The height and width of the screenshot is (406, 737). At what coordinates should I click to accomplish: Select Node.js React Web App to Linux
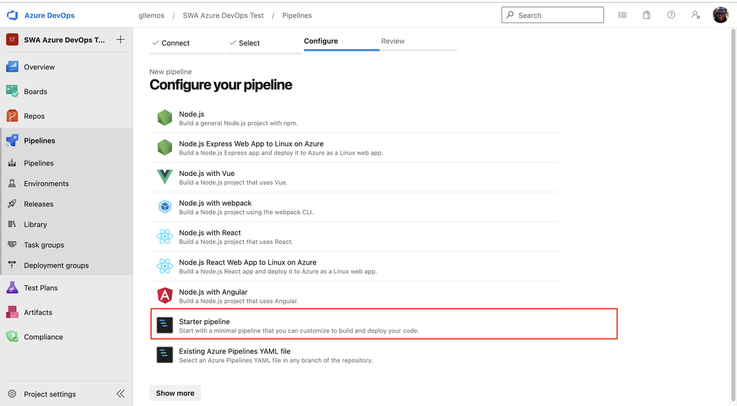pyautogui.click(x=354, y=266)
